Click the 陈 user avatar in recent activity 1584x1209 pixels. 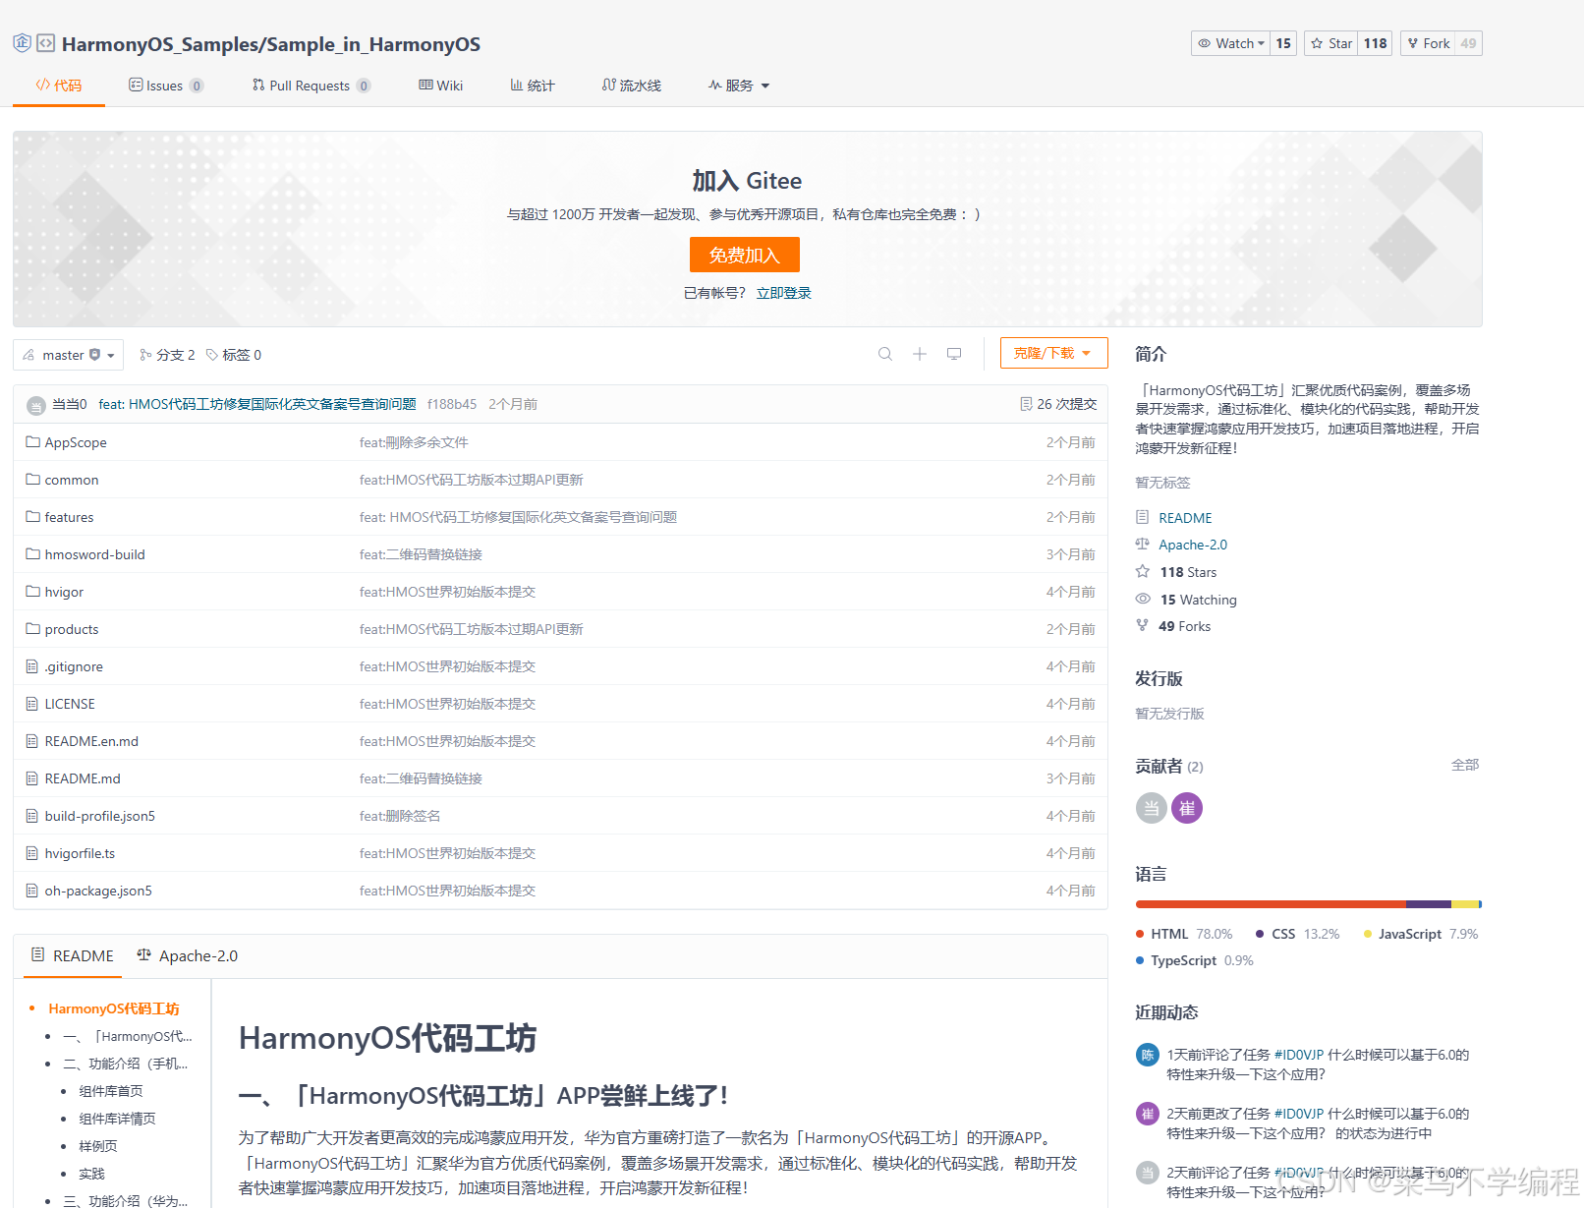click(x=1148, y=1055)
